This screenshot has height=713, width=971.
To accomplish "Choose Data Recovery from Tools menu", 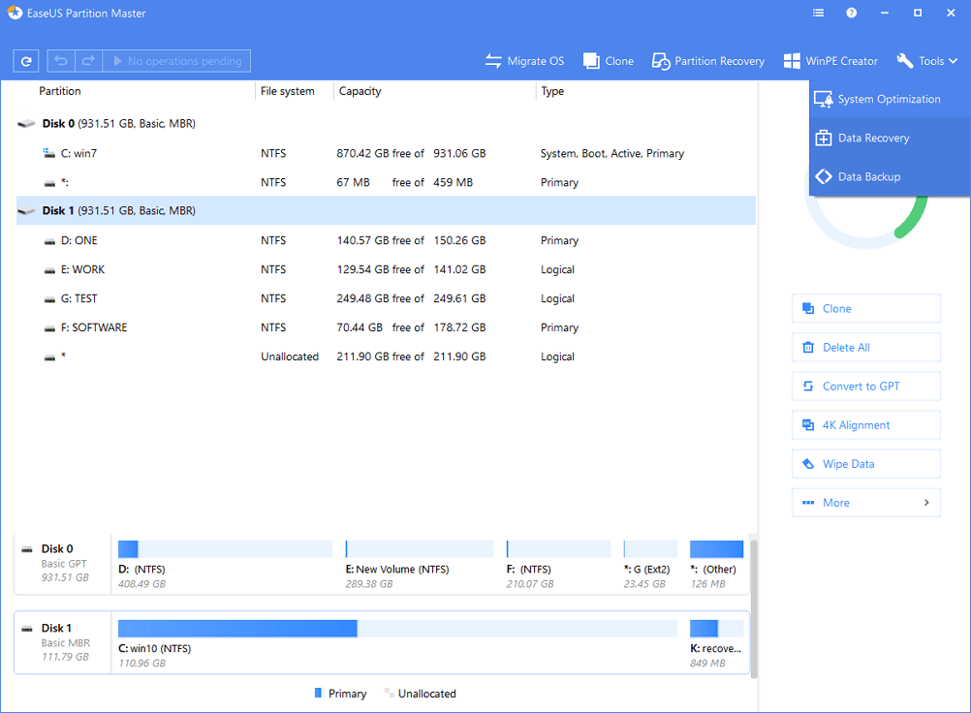I will tap(890, 138).
